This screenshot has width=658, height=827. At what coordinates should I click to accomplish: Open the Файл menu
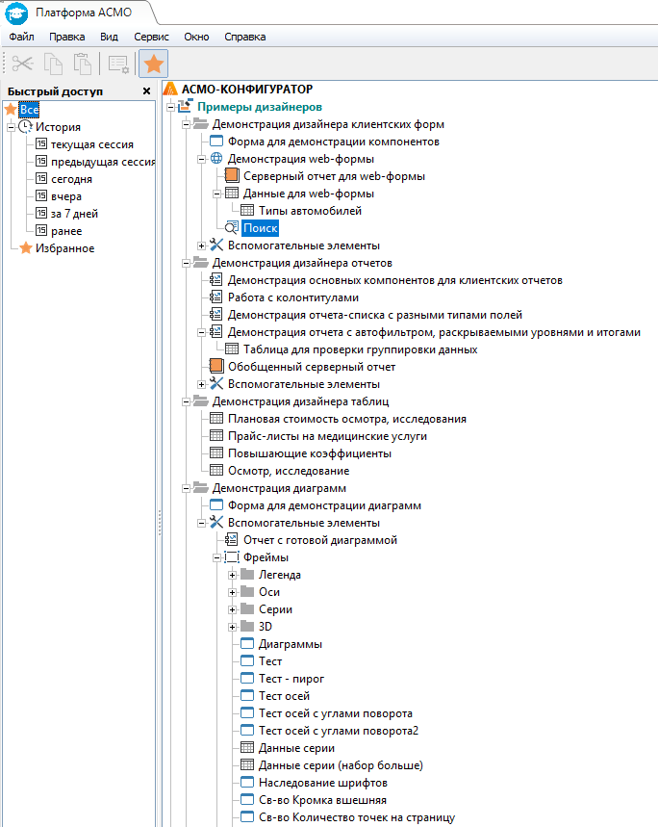tap(21, 37)
